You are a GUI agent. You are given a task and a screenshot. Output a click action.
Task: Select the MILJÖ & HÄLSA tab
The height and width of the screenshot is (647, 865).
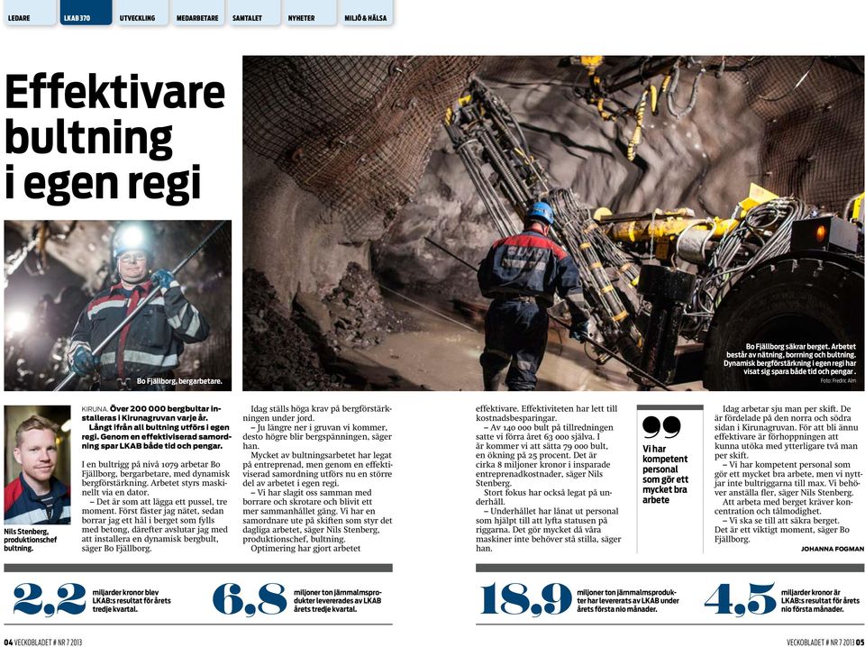point(366,13)
